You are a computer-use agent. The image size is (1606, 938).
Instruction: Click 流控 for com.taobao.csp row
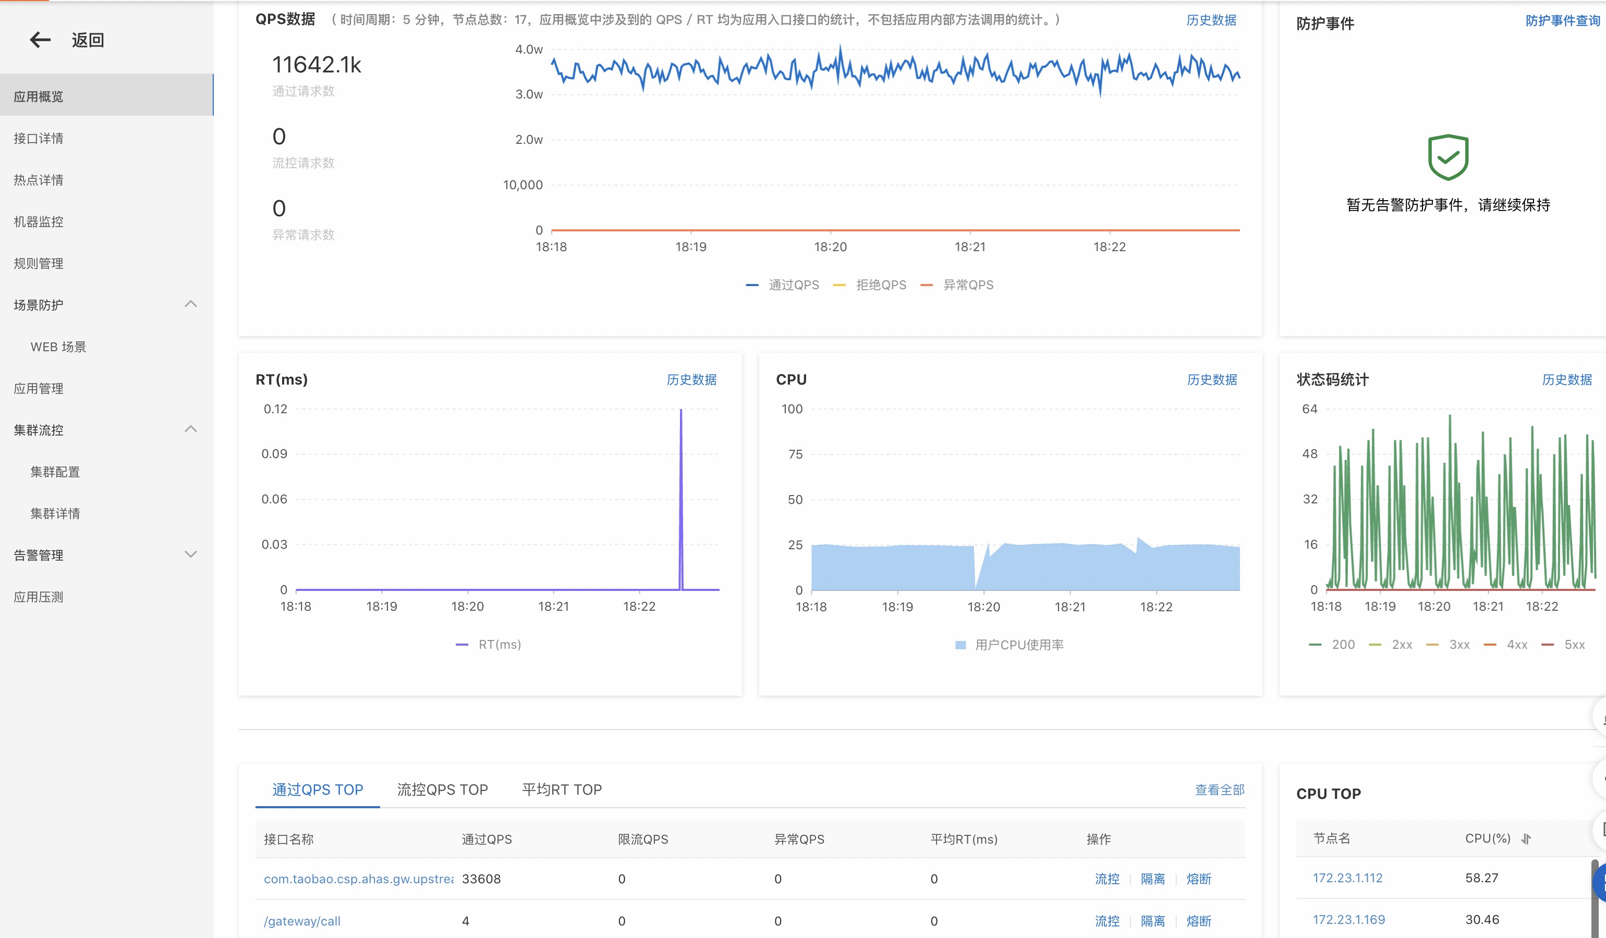click(x=1107, y=879)
